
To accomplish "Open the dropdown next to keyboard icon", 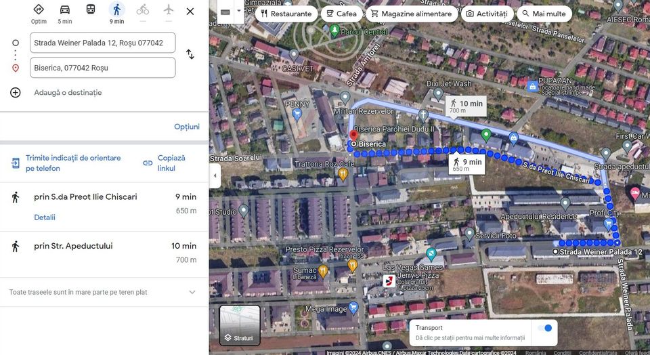I will tap(238, 12).
